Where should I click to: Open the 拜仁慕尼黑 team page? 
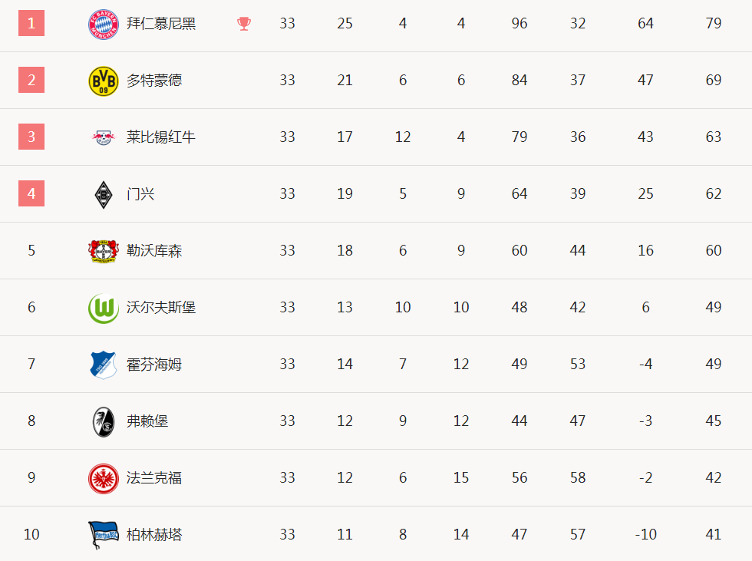161,24
